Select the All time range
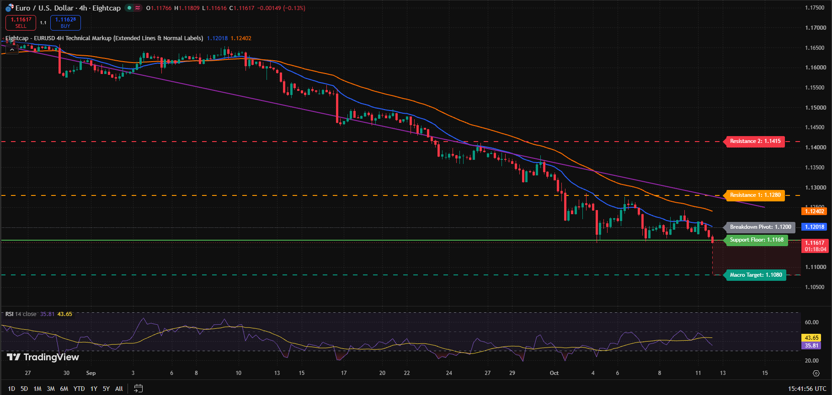This screenshot has width=832, height=395. [119, 389]
